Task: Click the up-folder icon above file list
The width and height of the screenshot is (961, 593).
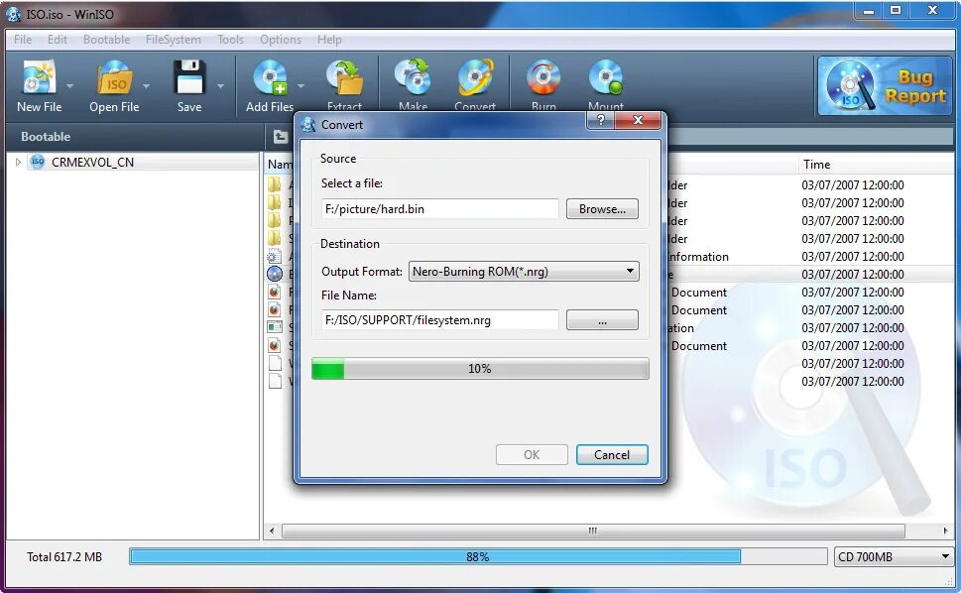Action: pos(280,137)
